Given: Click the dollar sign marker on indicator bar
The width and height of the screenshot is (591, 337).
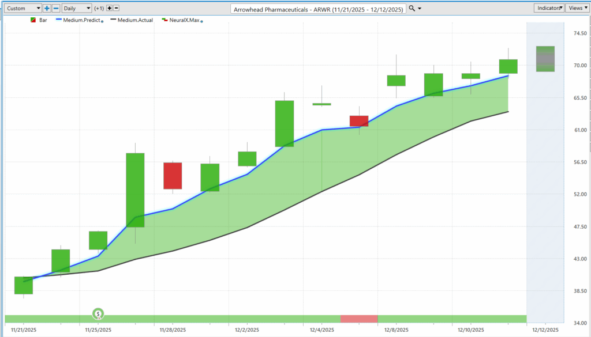Looking at the screenshot, I should [99, 314].
